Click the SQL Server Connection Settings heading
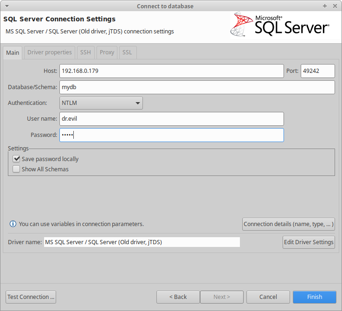The height and width of the screenshot is (311, 342). click(59, 19)
